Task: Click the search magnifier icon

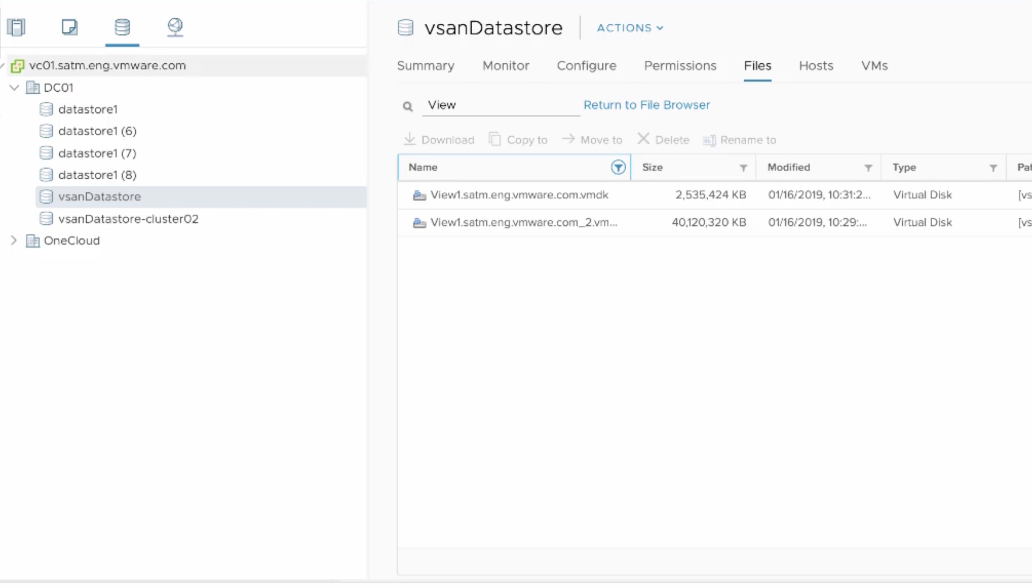Action: click(407, 106)
